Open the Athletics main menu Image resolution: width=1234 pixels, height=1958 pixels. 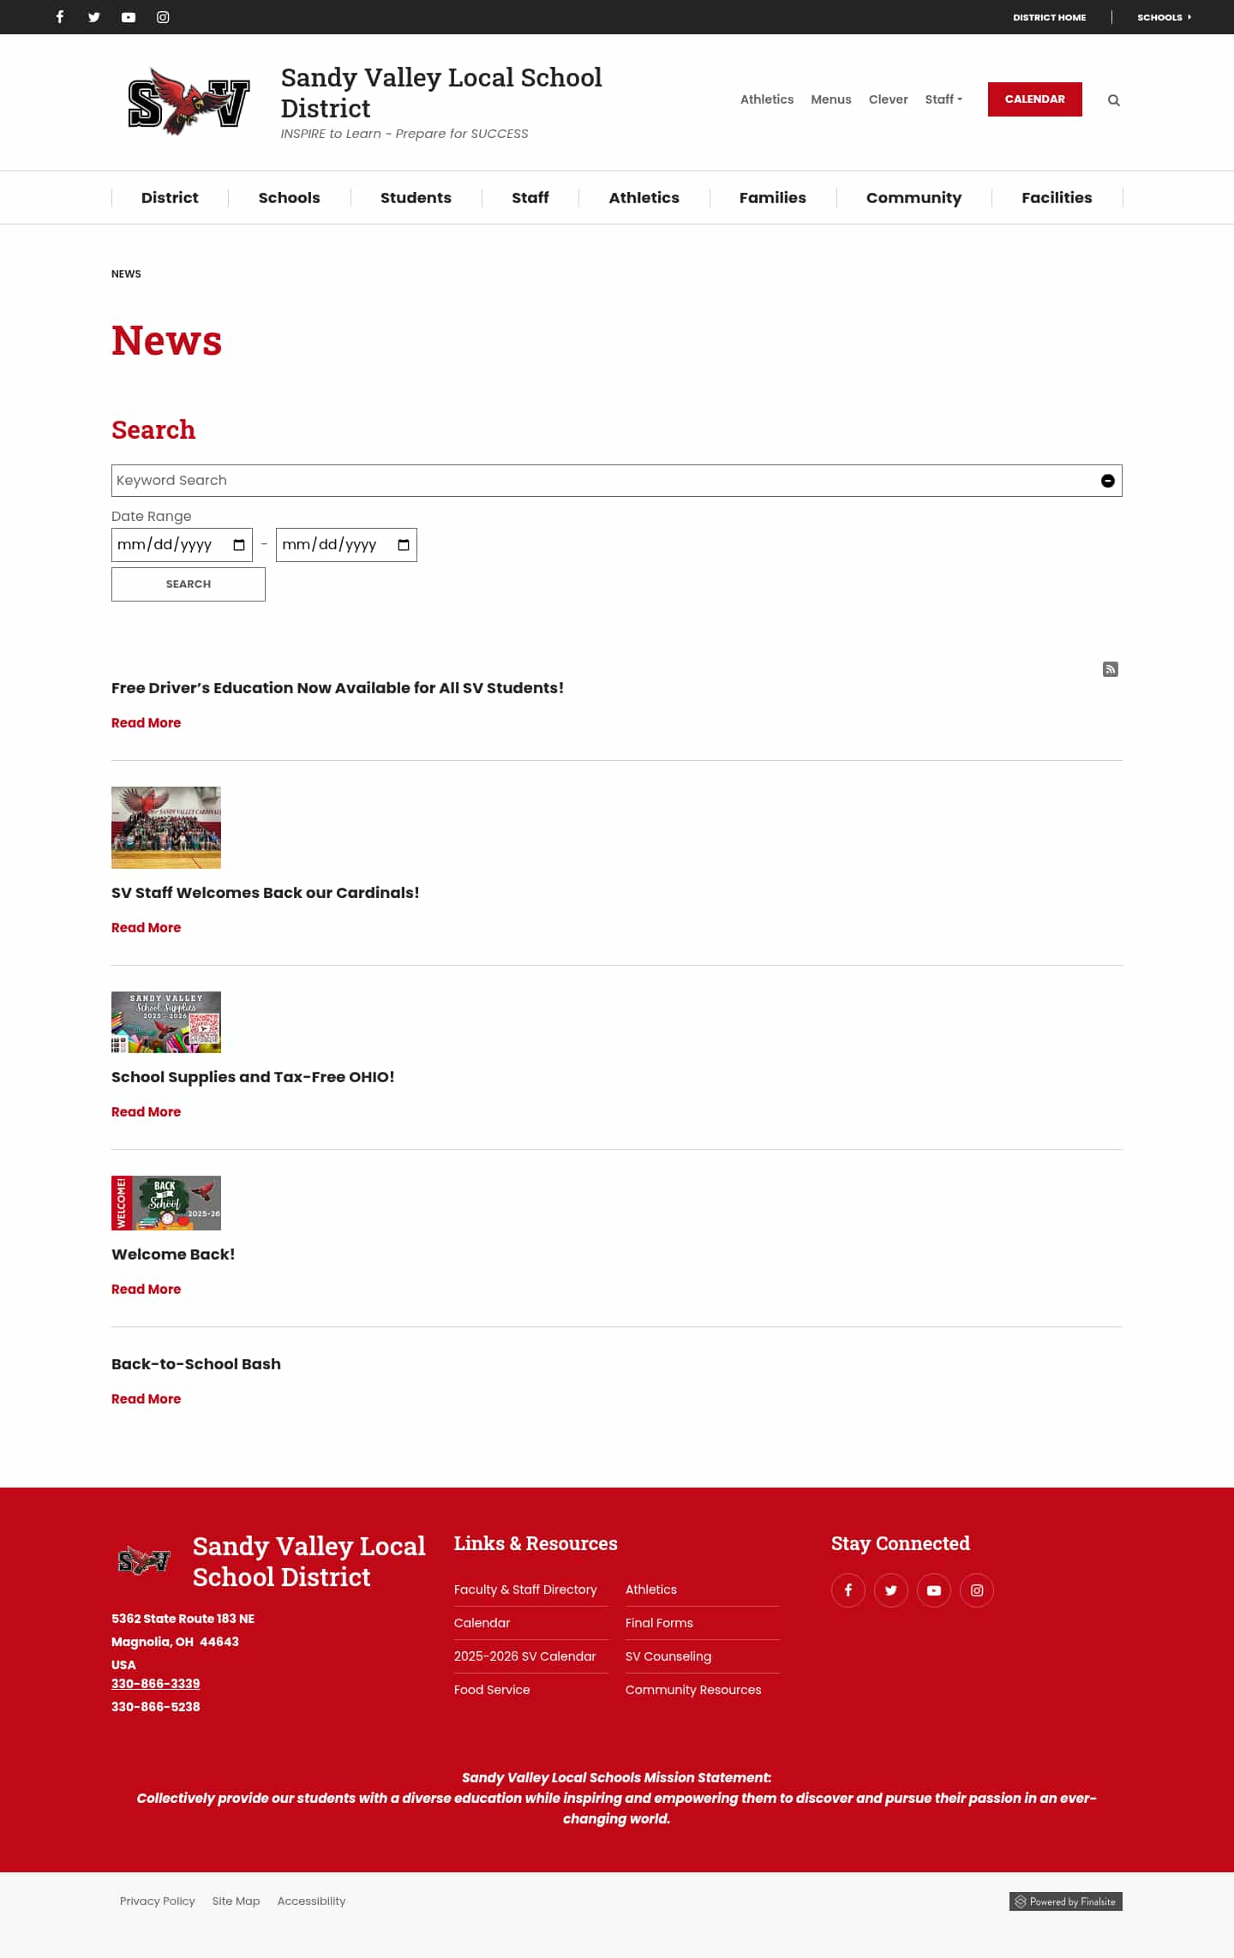(644, 198)
